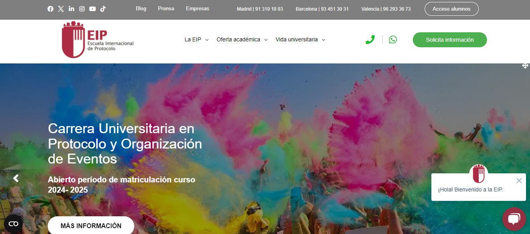Call Valencia number 96 293 36 73
This screenshot has width=530, height=234.
(x=386, y=9)
